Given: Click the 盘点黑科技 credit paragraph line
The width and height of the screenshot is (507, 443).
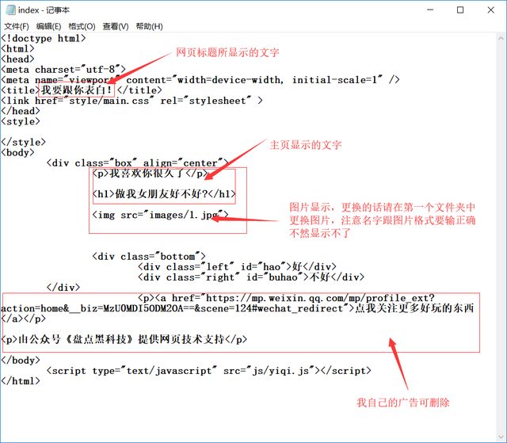Looking at the screenshot, I should pyautogui.click(x=125, y=339).
